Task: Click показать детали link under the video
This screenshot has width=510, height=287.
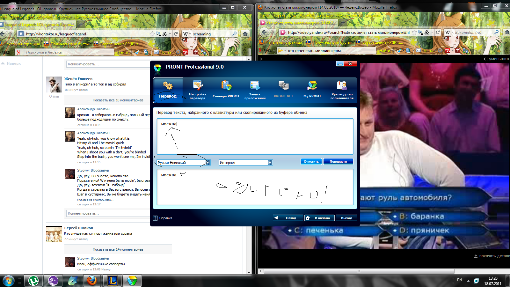Action: 492,256
